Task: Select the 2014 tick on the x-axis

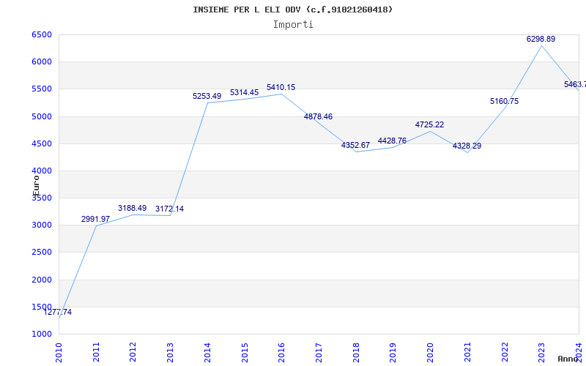Action: coord(207,351)
